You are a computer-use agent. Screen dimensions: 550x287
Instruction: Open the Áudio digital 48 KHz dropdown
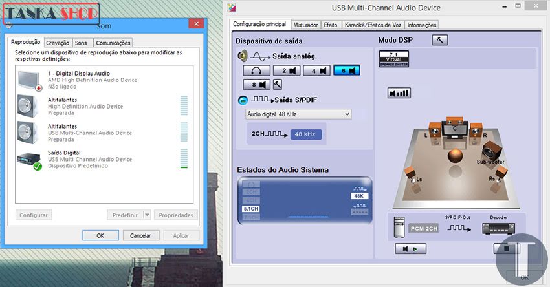click(298, 114)
